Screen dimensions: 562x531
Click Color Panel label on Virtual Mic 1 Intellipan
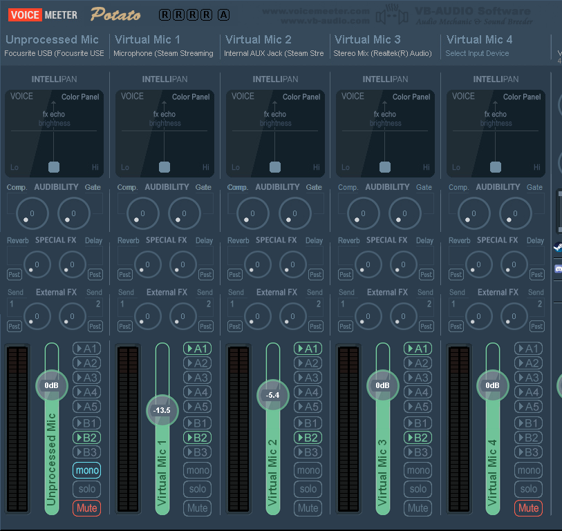(x=191, y=97)
